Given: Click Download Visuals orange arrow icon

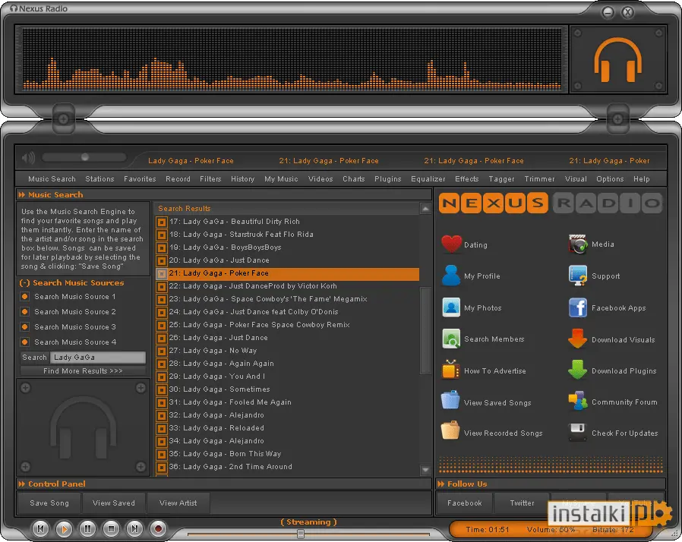Looking at the screenshot, I should click(578, 339).
